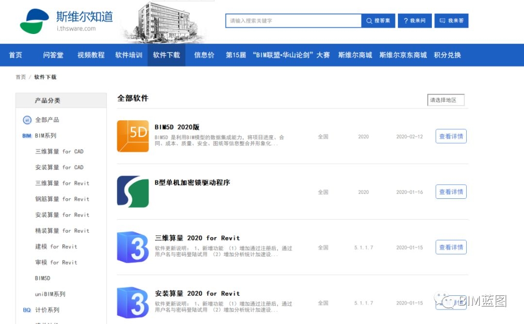View details for 三维算量 2020 for Revit
This screenshot has width=524, height=324.
pyautogui.click(x=451, y=247)
